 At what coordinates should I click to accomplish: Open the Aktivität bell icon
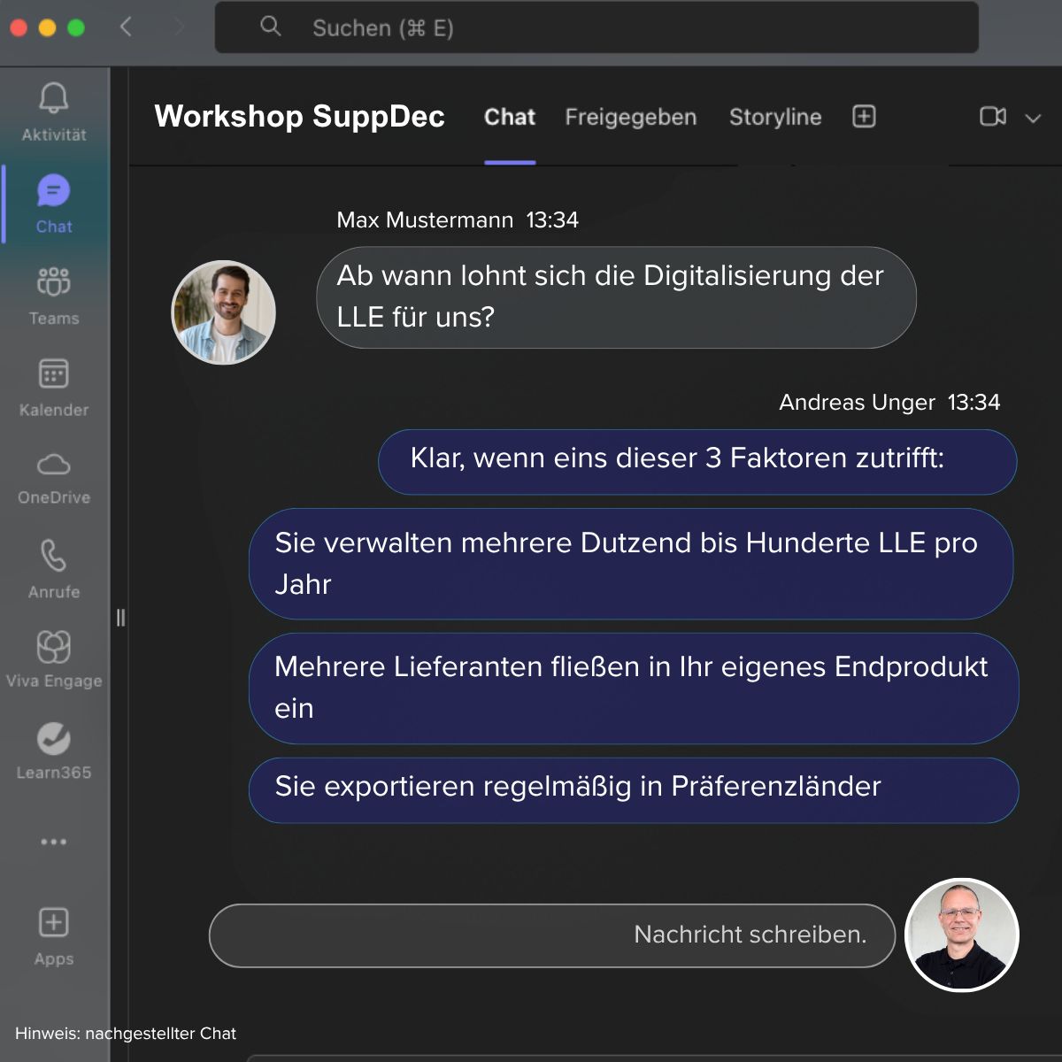53,98
